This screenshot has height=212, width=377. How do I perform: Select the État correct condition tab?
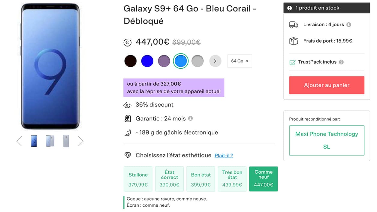point(169,179)
